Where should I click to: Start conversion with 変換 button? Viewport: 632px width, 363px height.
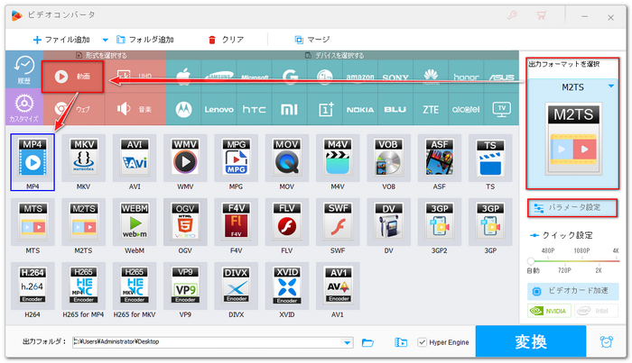point(531,341)
